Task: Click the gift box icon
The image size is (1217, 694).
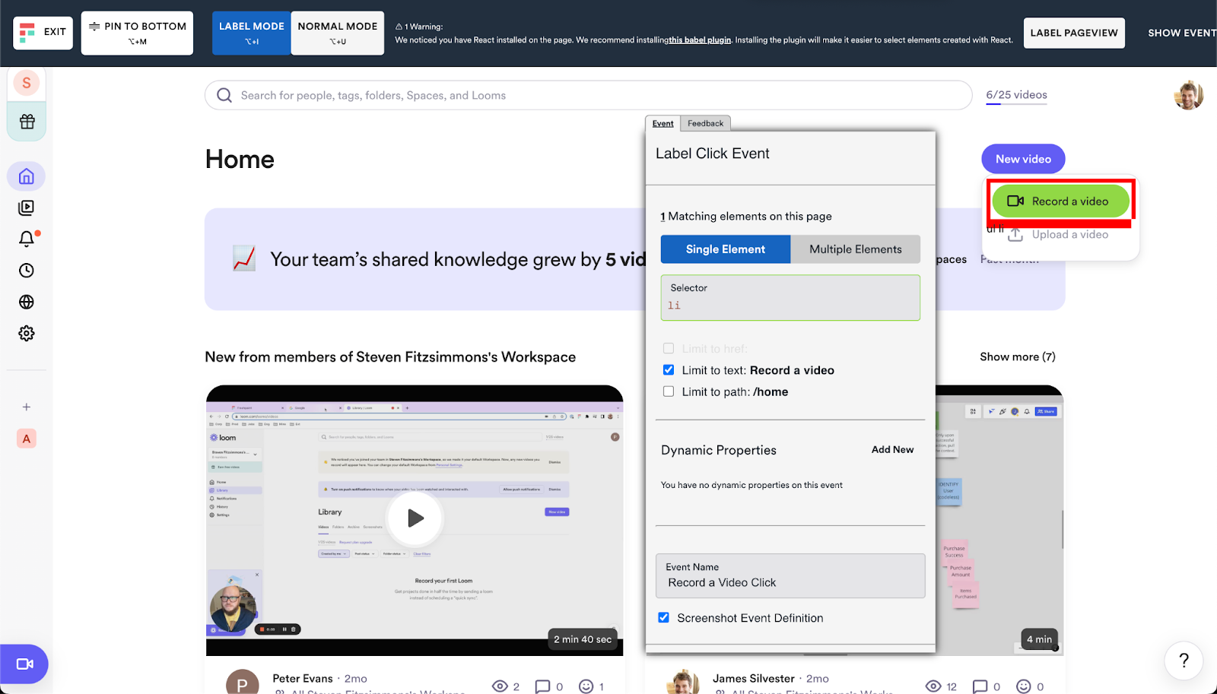Action: click(27, 122)
